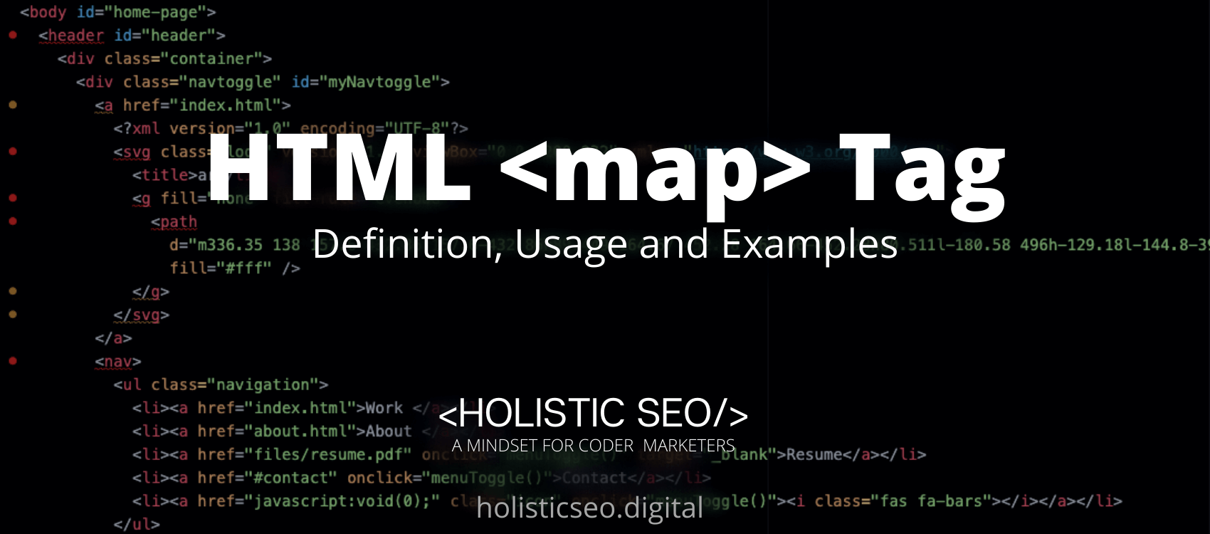Click the <nav> tag text
Screen dimensions: 1210x534
click(x=118, y=362)
